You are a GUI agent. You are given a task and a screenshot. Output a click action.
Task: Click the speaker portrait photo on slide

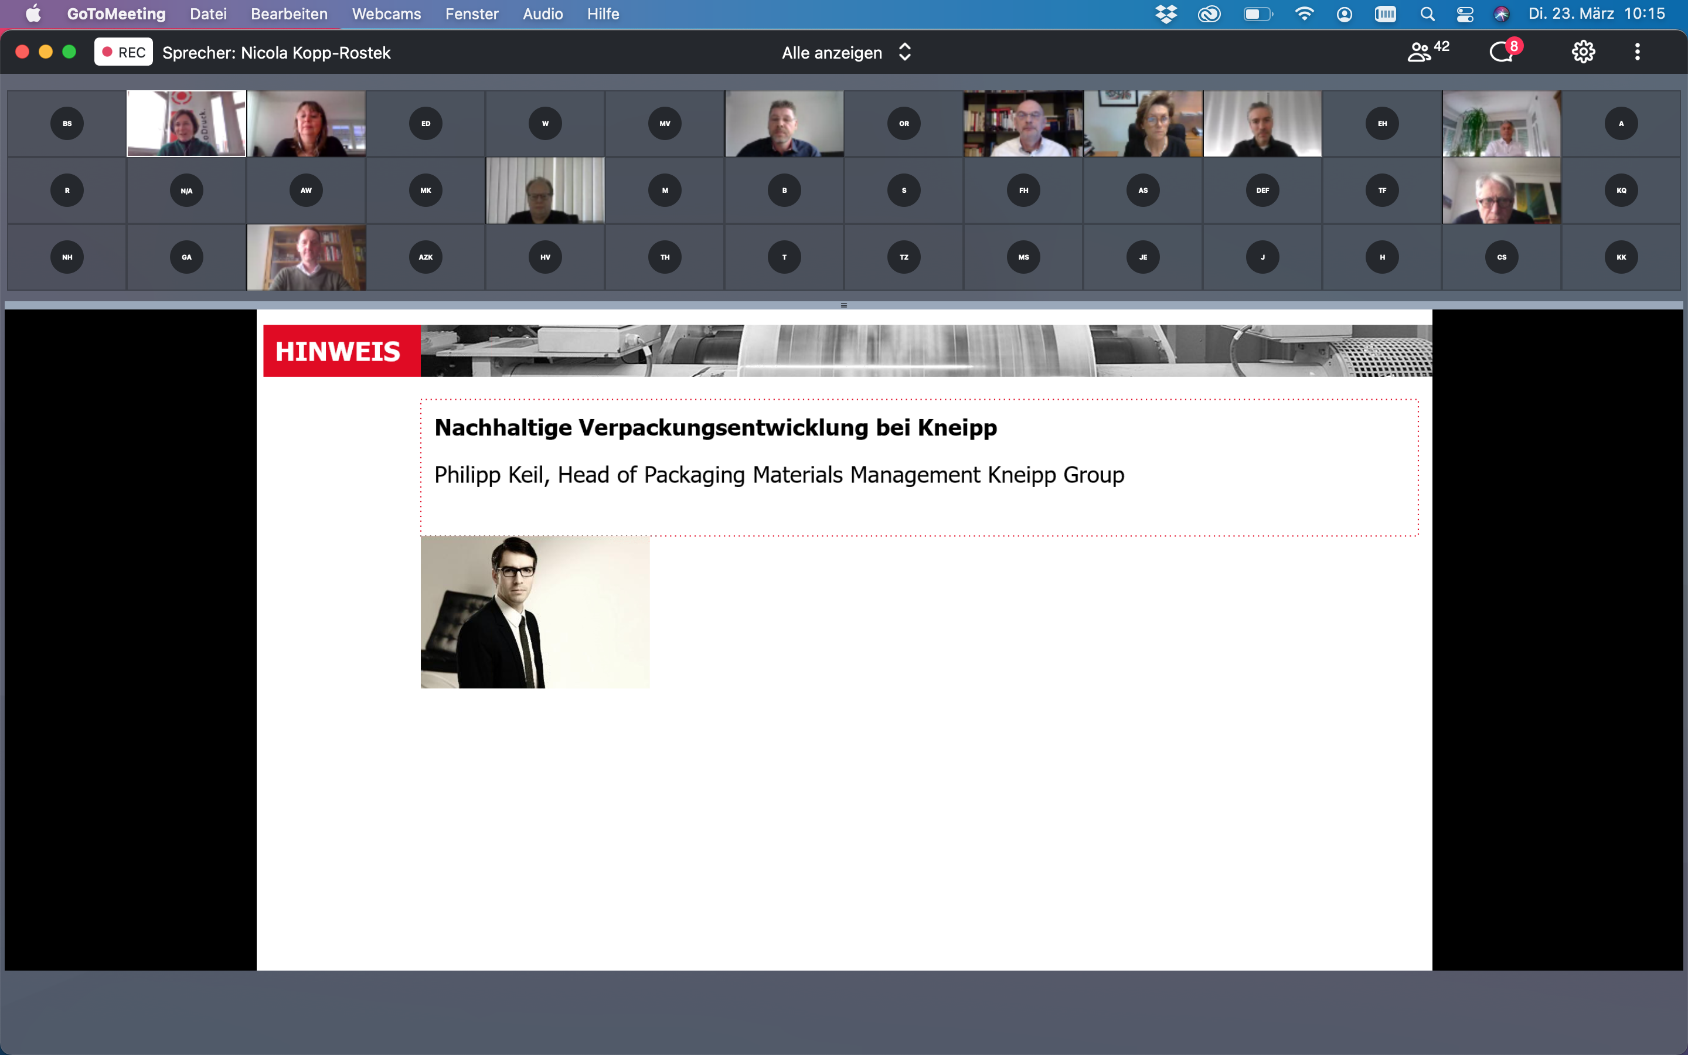click(x=535, y=612)
